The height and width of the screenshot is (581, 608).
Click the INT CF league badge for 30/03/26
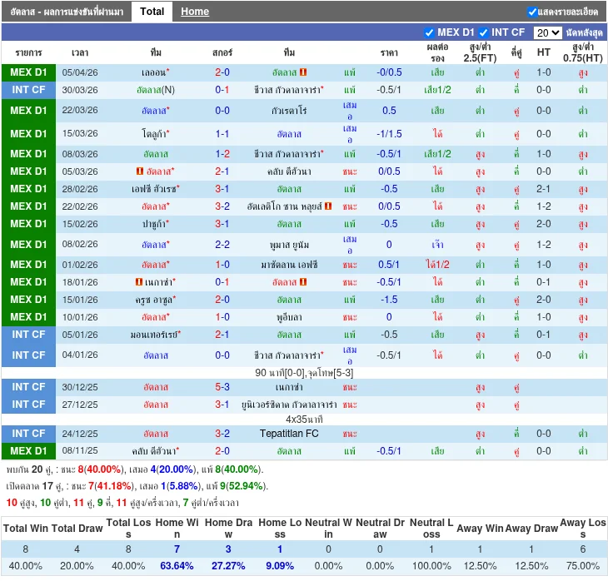(28, 90)
